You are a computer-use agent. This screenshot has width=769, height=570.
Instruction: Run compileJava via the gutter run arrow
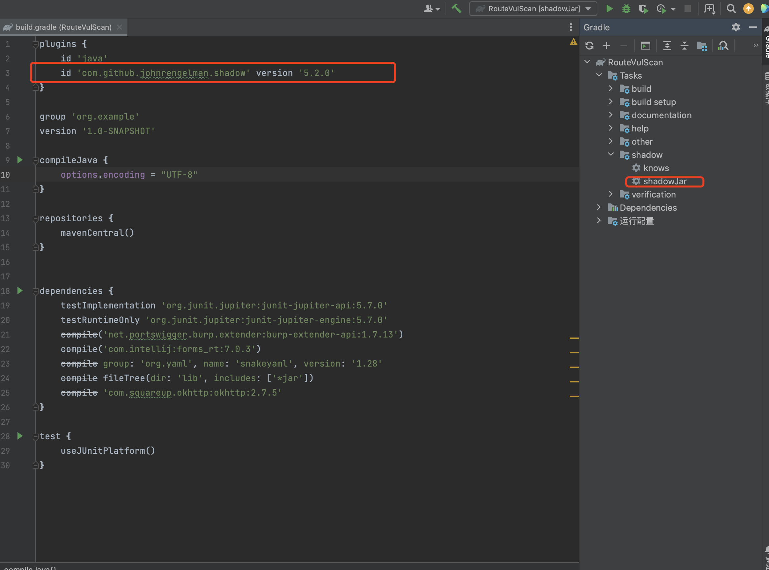coord(20,160)
